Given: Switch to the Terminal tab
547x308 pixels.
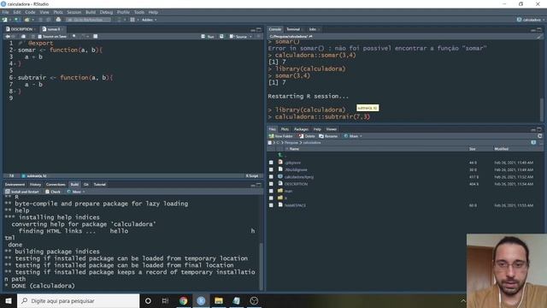Looking at the screenshot, I should (x=293, y=29).
